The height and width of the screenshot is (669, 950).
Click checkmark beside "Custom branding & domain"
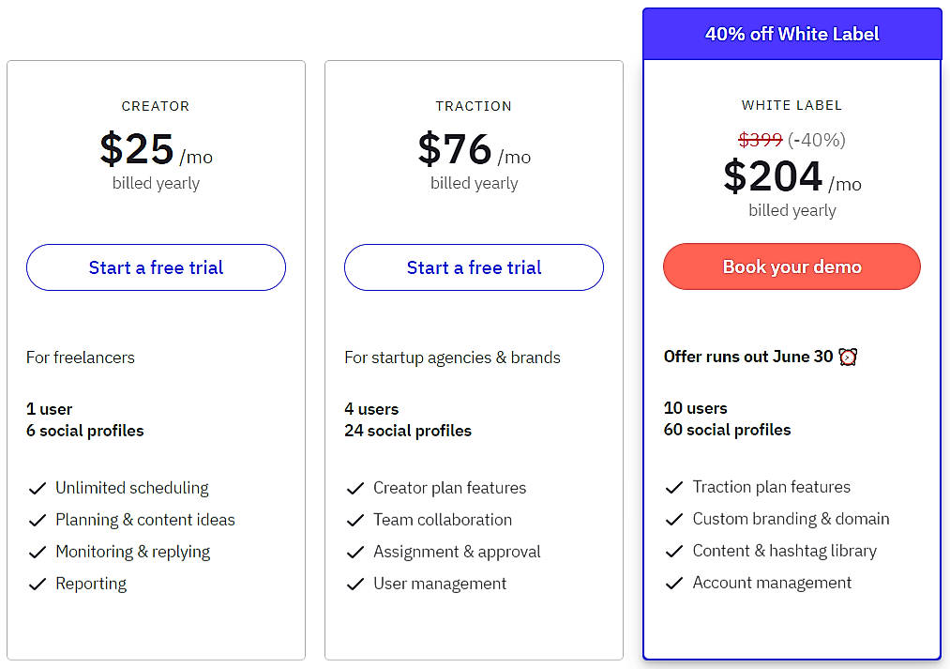673,520
